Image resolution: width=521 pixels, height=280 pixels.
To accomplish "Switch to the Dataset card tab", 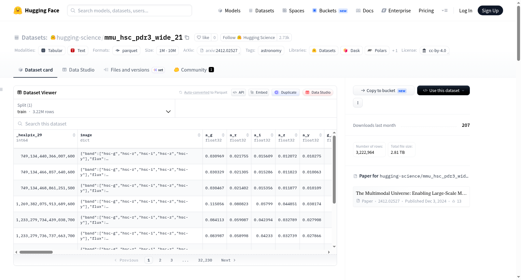I will click(x=35, y=70).
